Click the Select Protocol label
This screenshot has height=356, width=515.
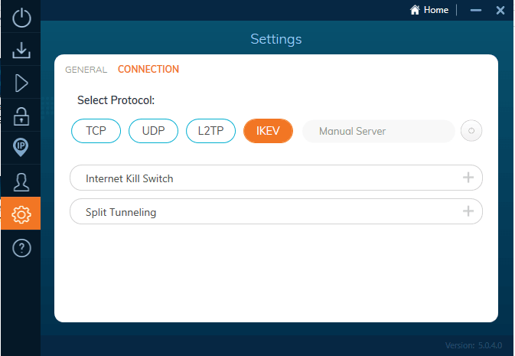[116, 100]
